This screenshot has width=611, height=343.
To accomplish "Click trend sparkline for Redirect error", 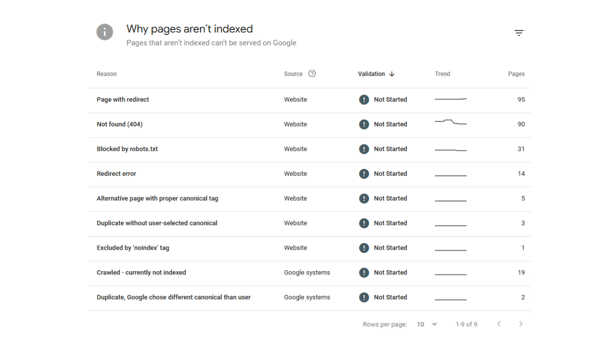I will 451,176.
